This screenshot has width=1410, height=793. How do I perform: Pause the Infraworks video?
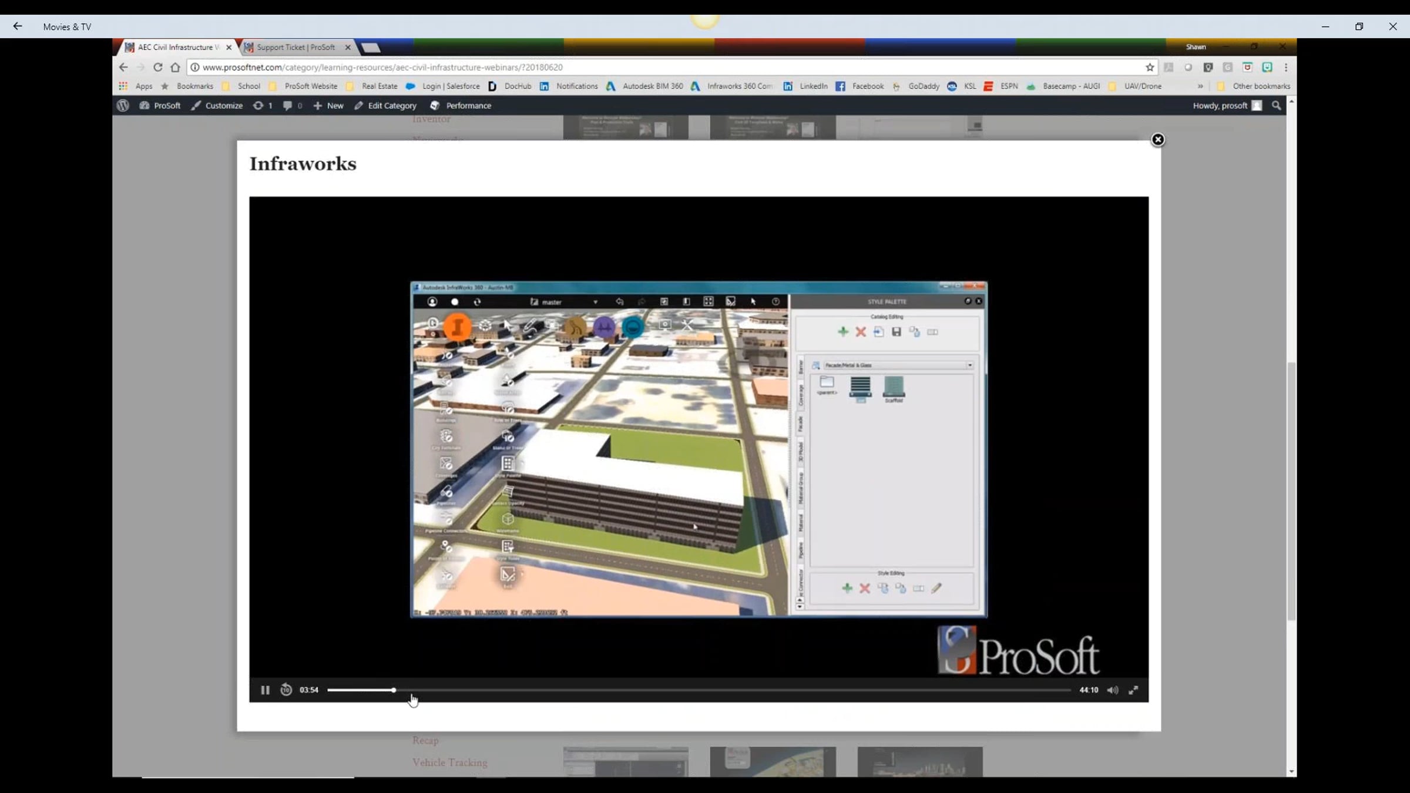(x=265, y=690)
